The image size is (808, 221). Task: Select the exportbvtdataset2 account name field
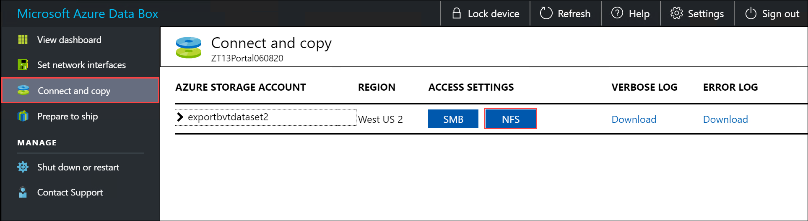tap(228, 117)
